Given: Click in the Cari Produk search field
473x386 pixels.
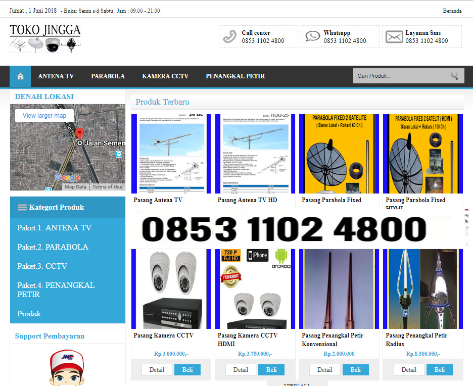Looking at the screenshot, I should (x=399, y=76).
